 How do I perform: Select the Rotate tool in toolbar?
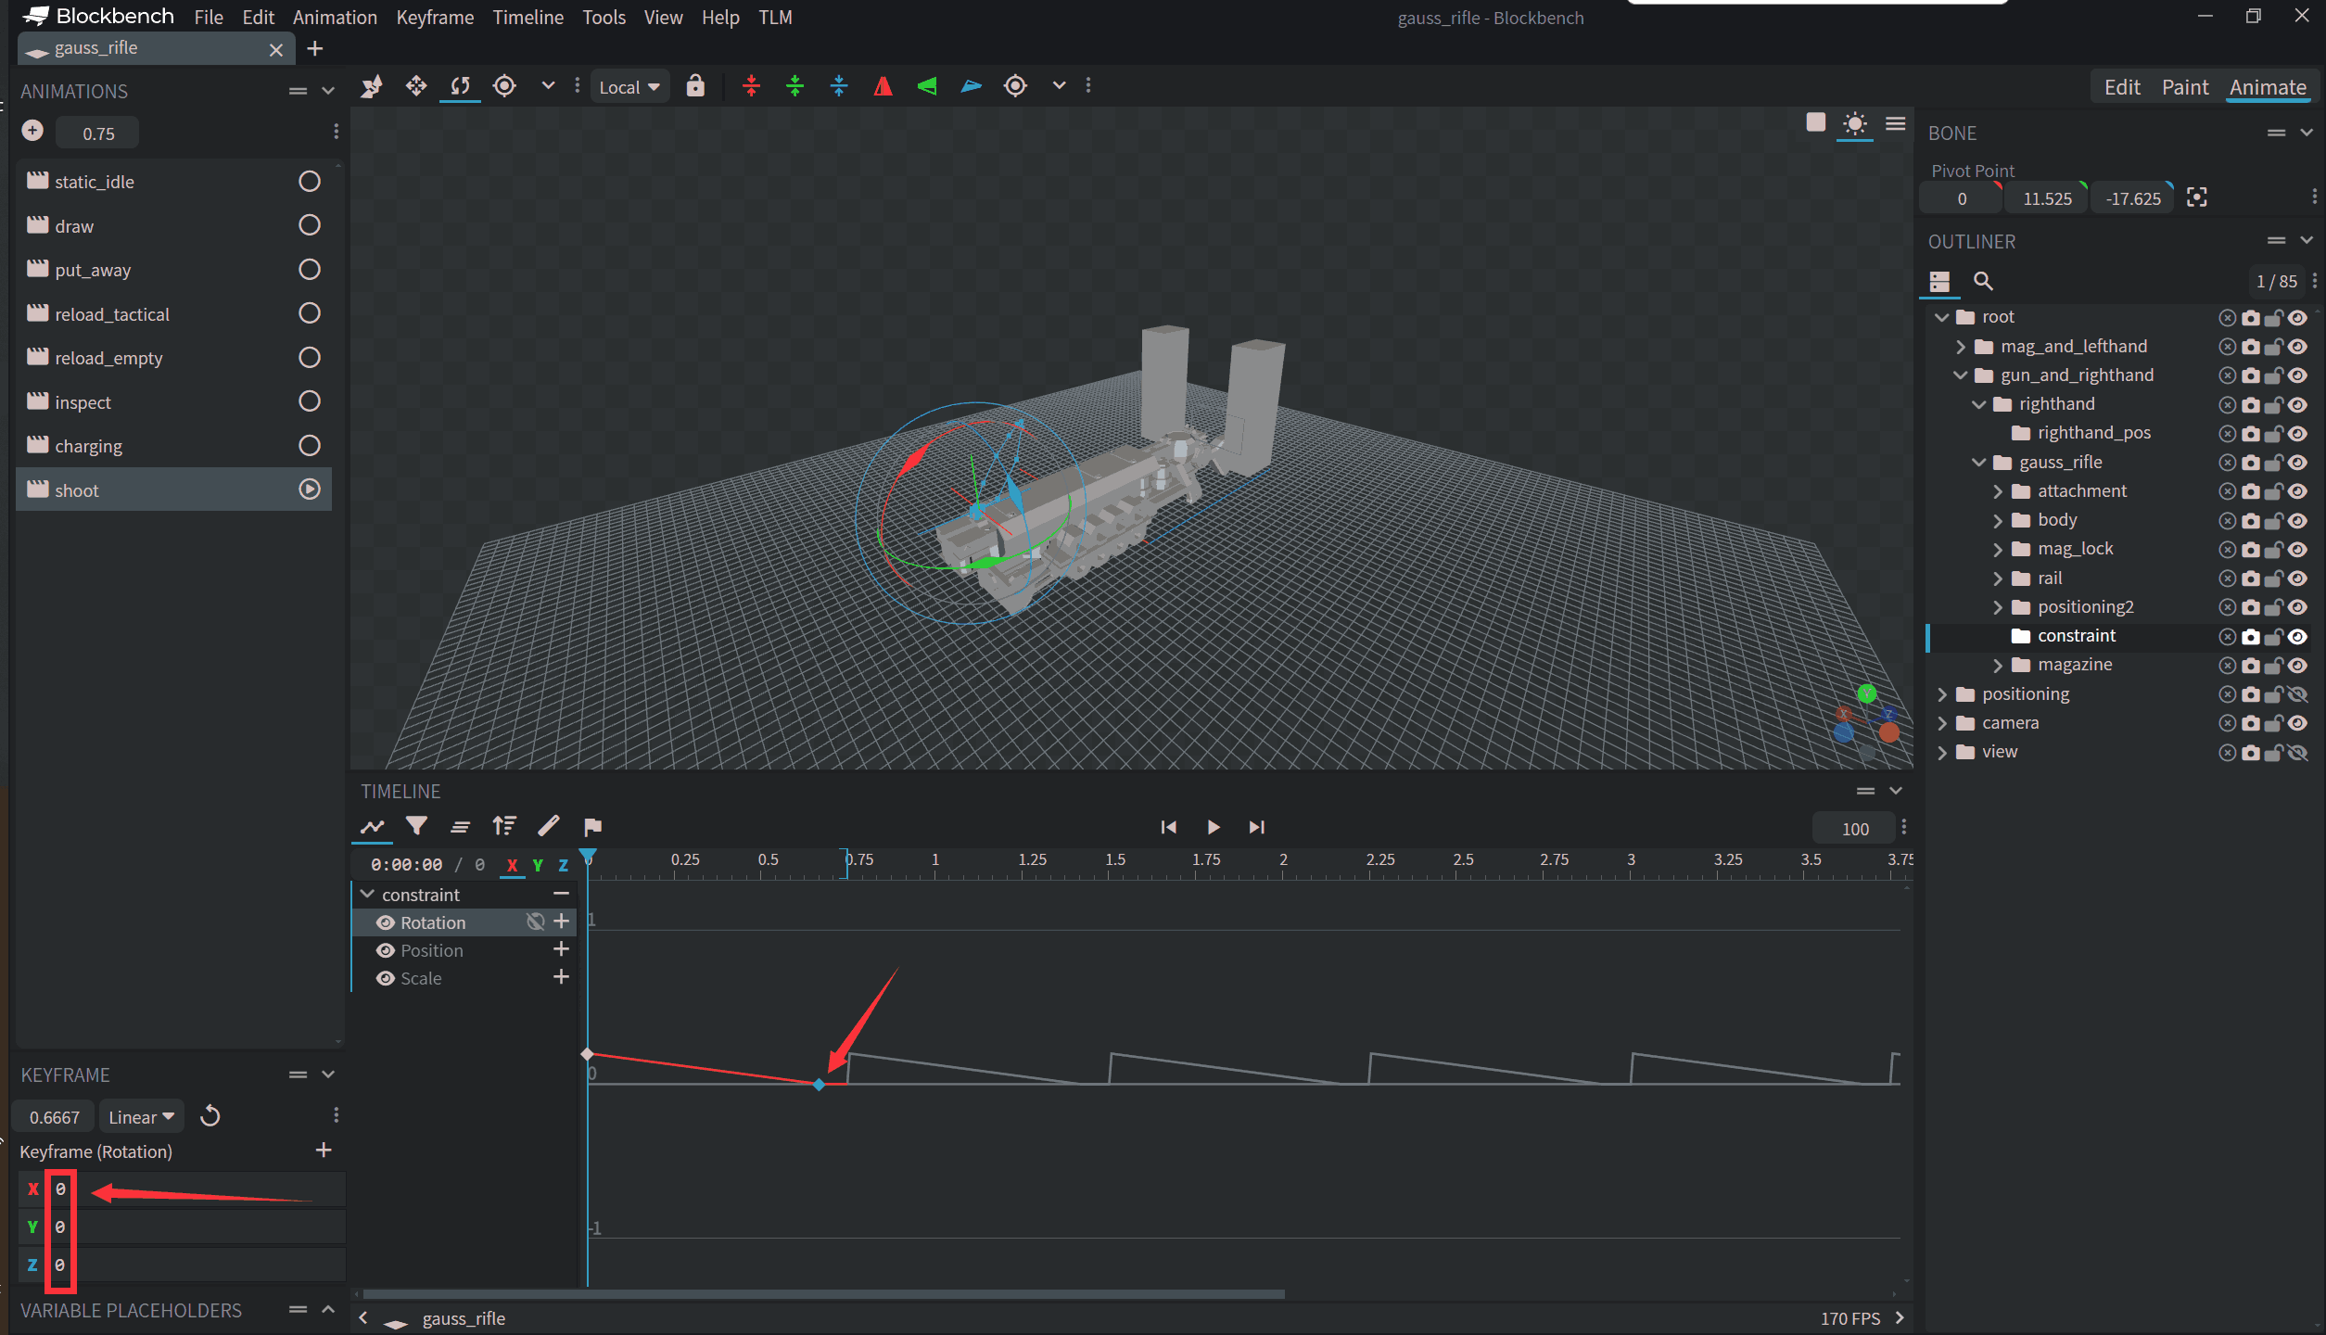pos(460,86)
